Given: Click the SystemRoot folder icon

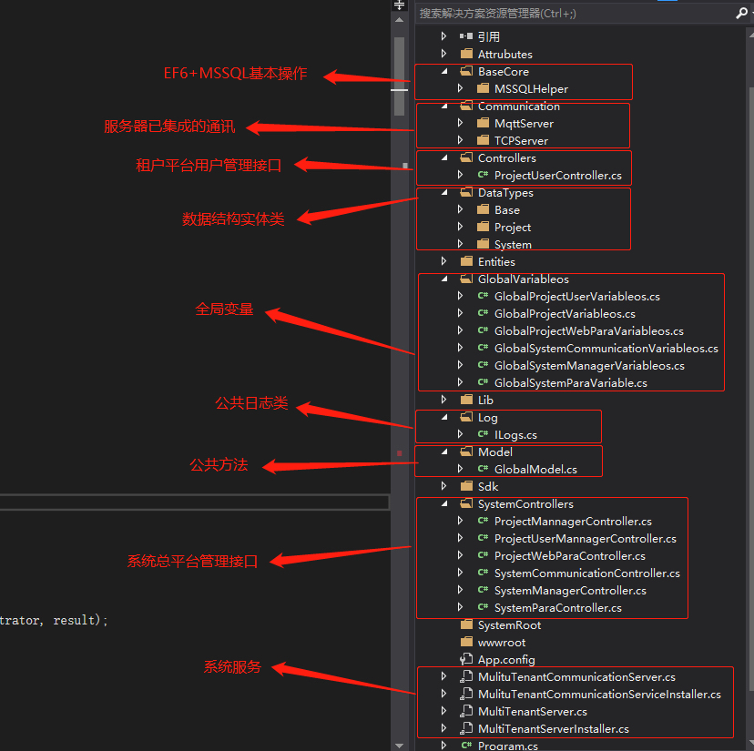Looking at the screenshot, I should (x=466, y=625).
